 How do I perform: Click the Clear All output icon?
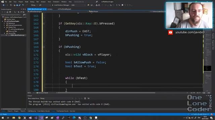[x=85, y=98]
